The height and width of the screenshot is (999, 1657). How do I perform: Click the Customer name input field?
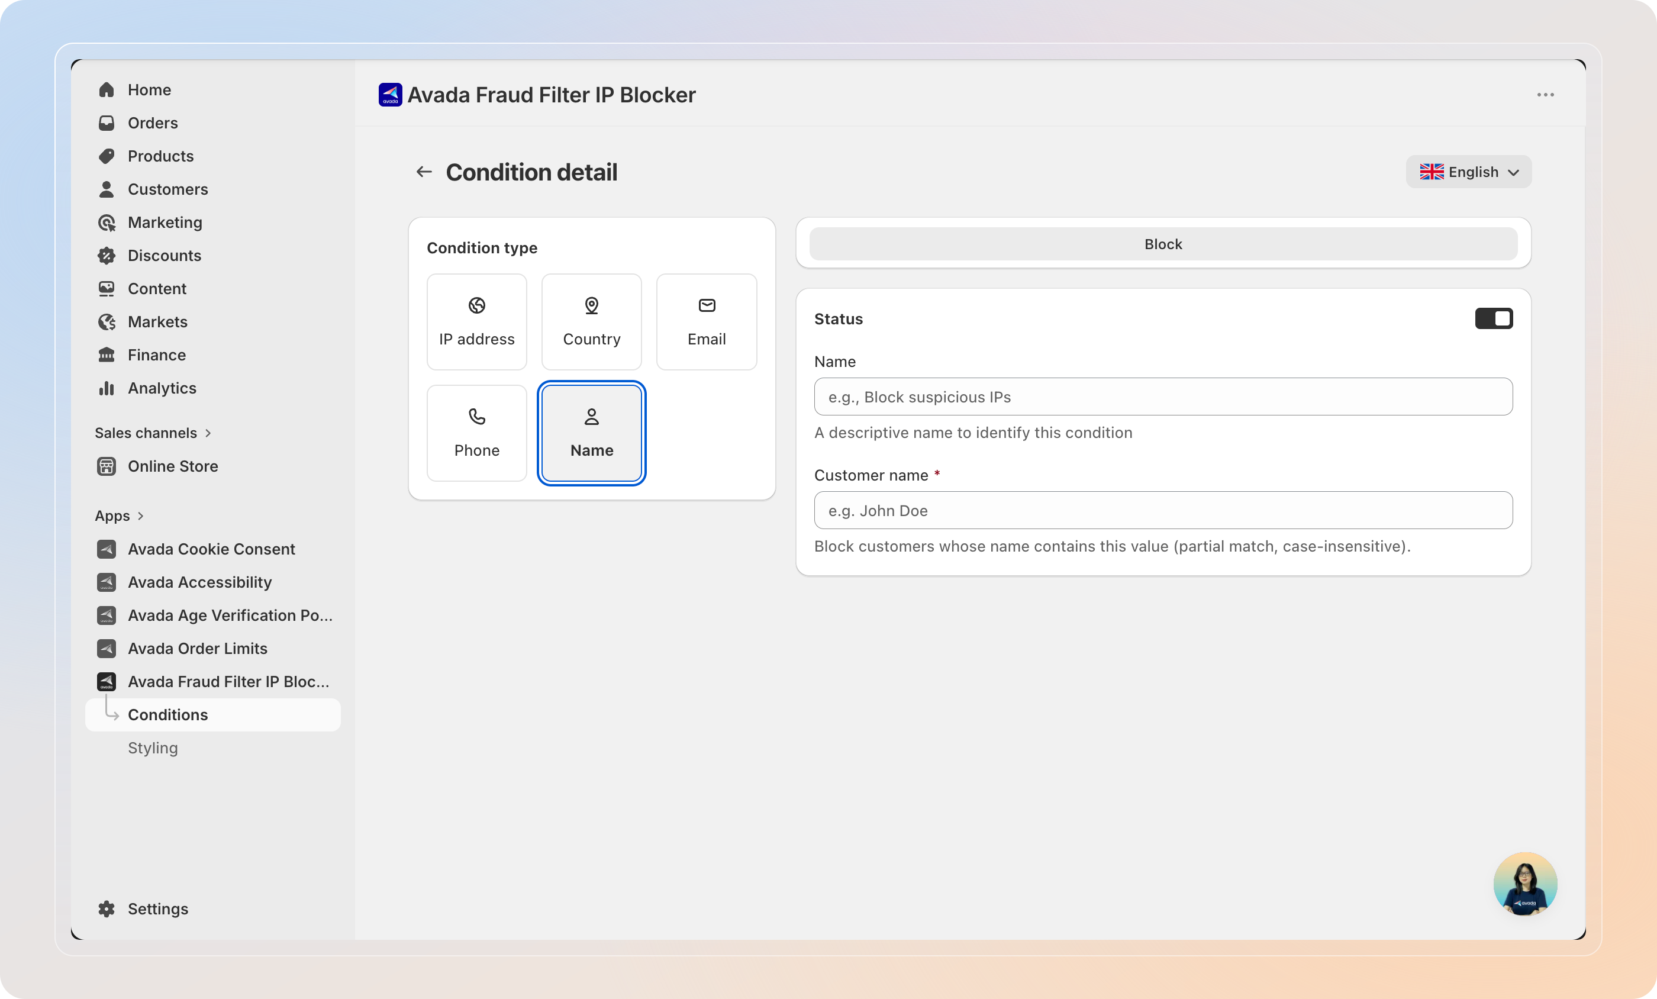(1163, 511)
